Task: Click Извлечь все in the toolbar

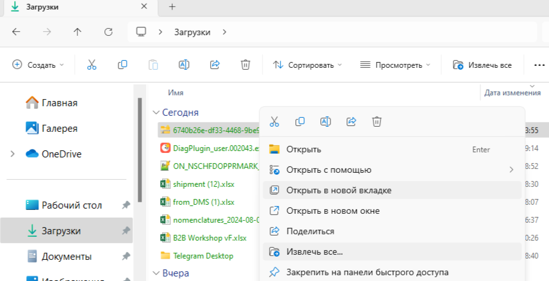Action: tap(482, 65)
